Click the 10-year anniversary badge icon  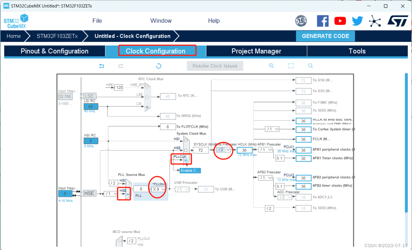tap(301, 21)
